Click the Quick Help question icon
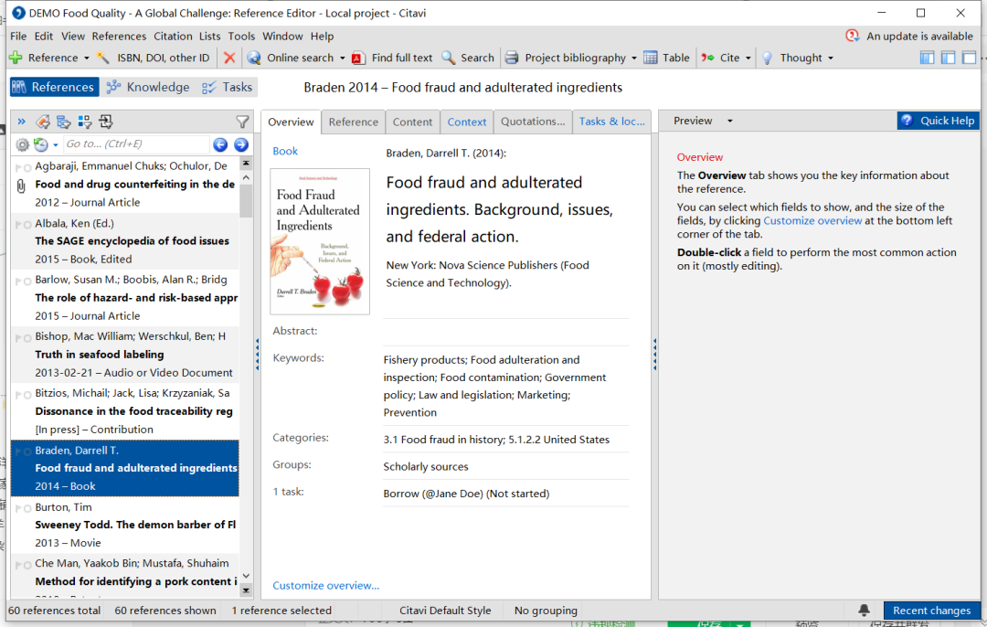The width and height of the screenshot is (987, 627). tap(907, 121)
